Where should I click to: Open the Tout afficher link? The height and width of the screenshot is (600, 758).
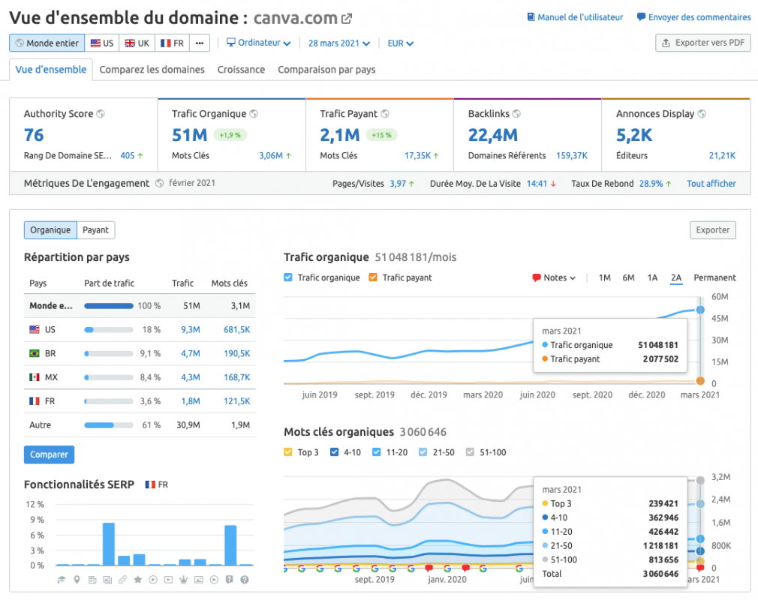click(x=711, y=184)
